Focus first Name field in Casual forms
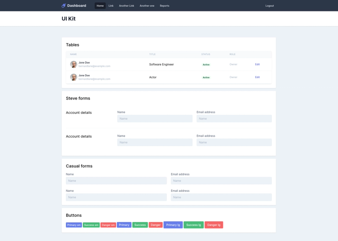338x241 pixels. 116,181
